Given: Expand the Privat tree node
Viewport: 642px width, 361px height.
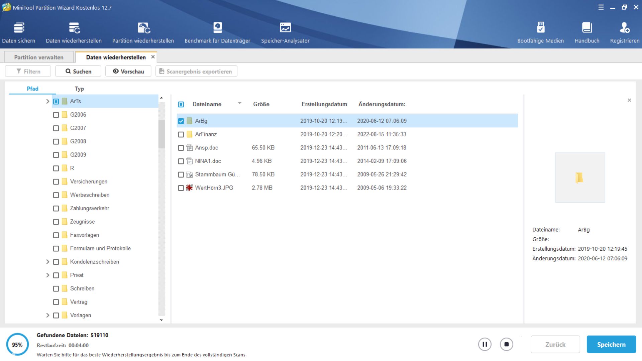Looking at the screenshot, I should [x=47, y=275].
